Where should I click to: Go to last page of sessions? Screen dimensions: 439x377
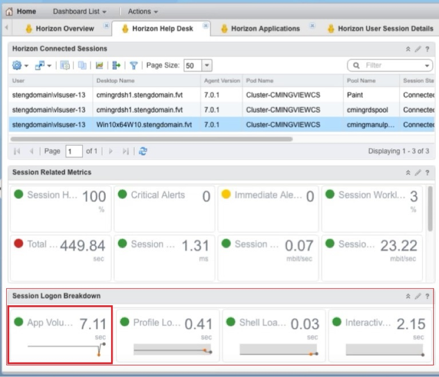click(x=126, y=151)
